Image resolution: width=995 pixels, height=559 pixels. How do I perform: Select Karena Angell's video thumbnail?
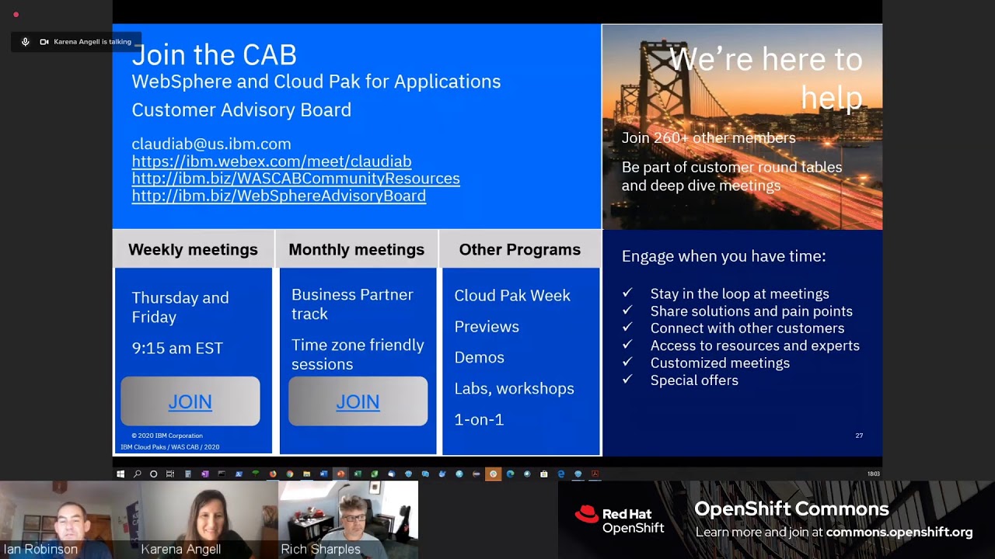[x=208, y=519]
